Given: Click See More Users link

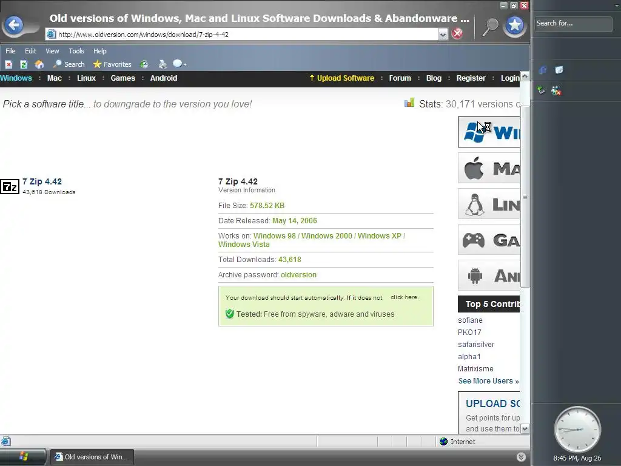Looking at the screenshot, I should [x=488, y=381].
